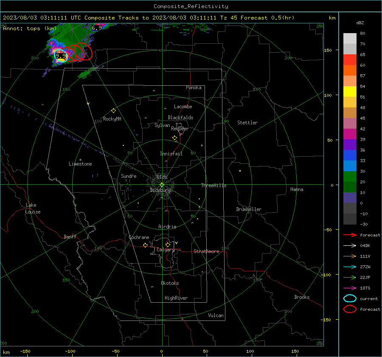Click the 'Annot: tops (km)' label

coord(30,28)
